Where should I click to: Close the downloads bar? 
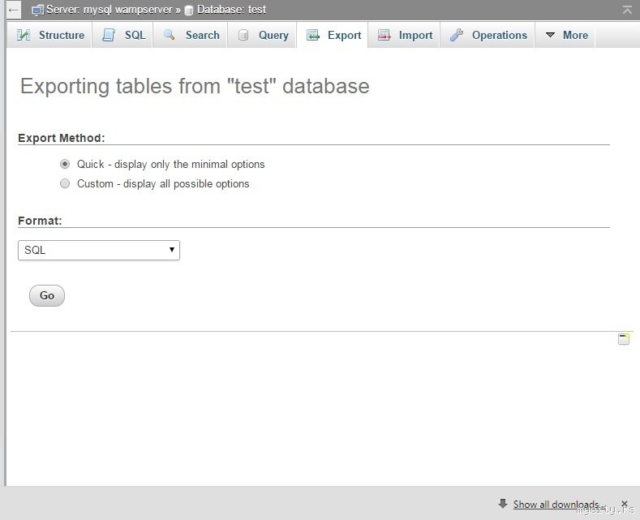pos(625,504)
